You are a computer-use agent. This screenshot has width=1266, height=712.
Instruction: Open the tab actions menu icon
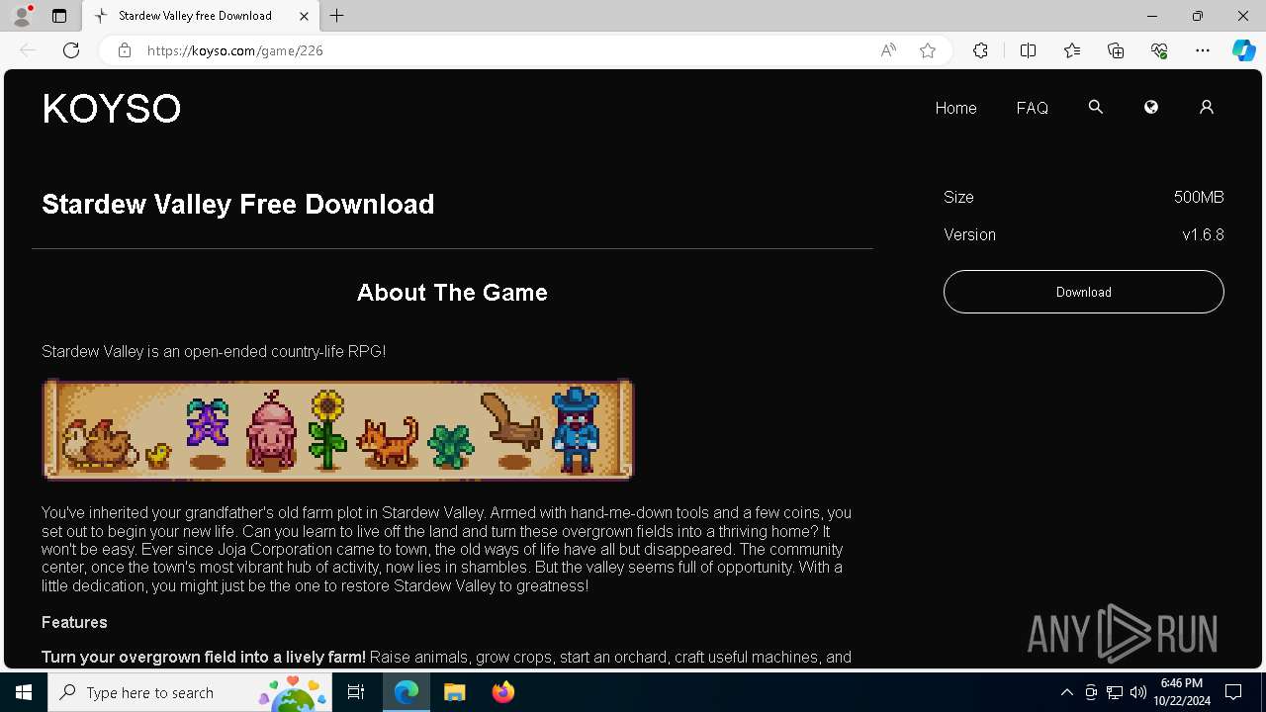point(59,16)
